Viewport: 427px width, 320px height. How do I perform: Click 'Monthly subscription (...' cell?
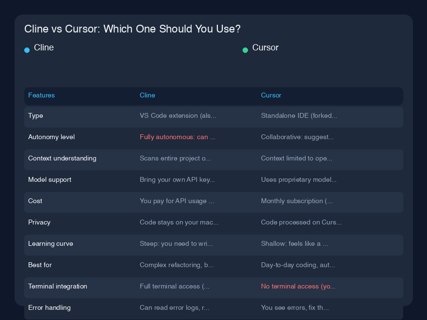click(x=297, y=201)
